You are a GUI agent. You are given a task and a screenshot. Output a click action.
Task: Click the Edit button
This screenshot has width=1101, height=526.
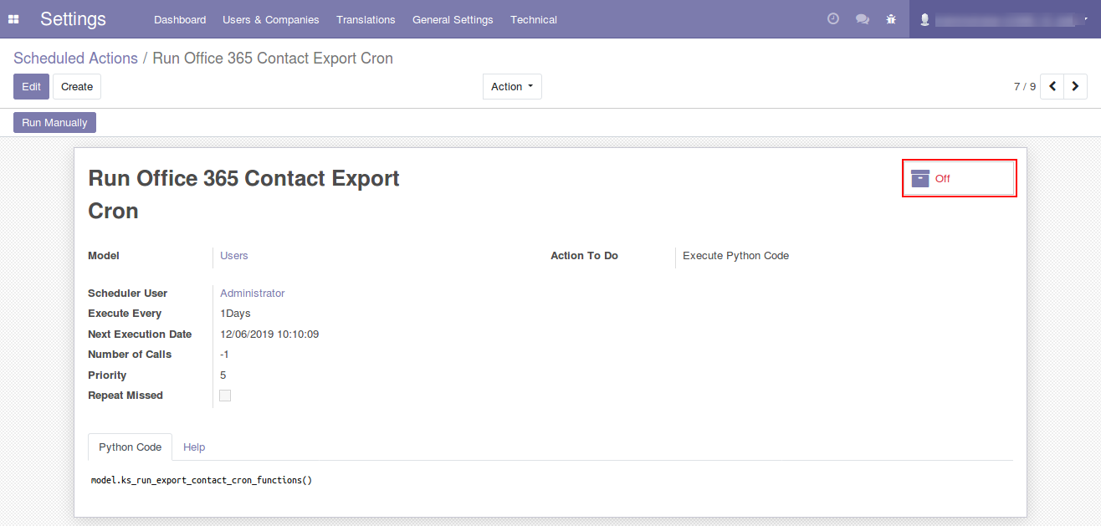click(x=31, y=87)
